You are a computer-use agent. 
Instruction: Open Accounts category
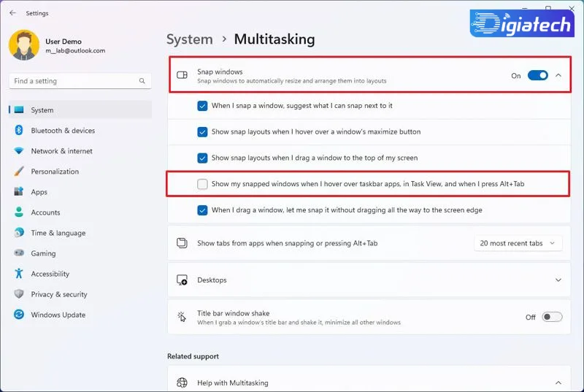(80, 212)
